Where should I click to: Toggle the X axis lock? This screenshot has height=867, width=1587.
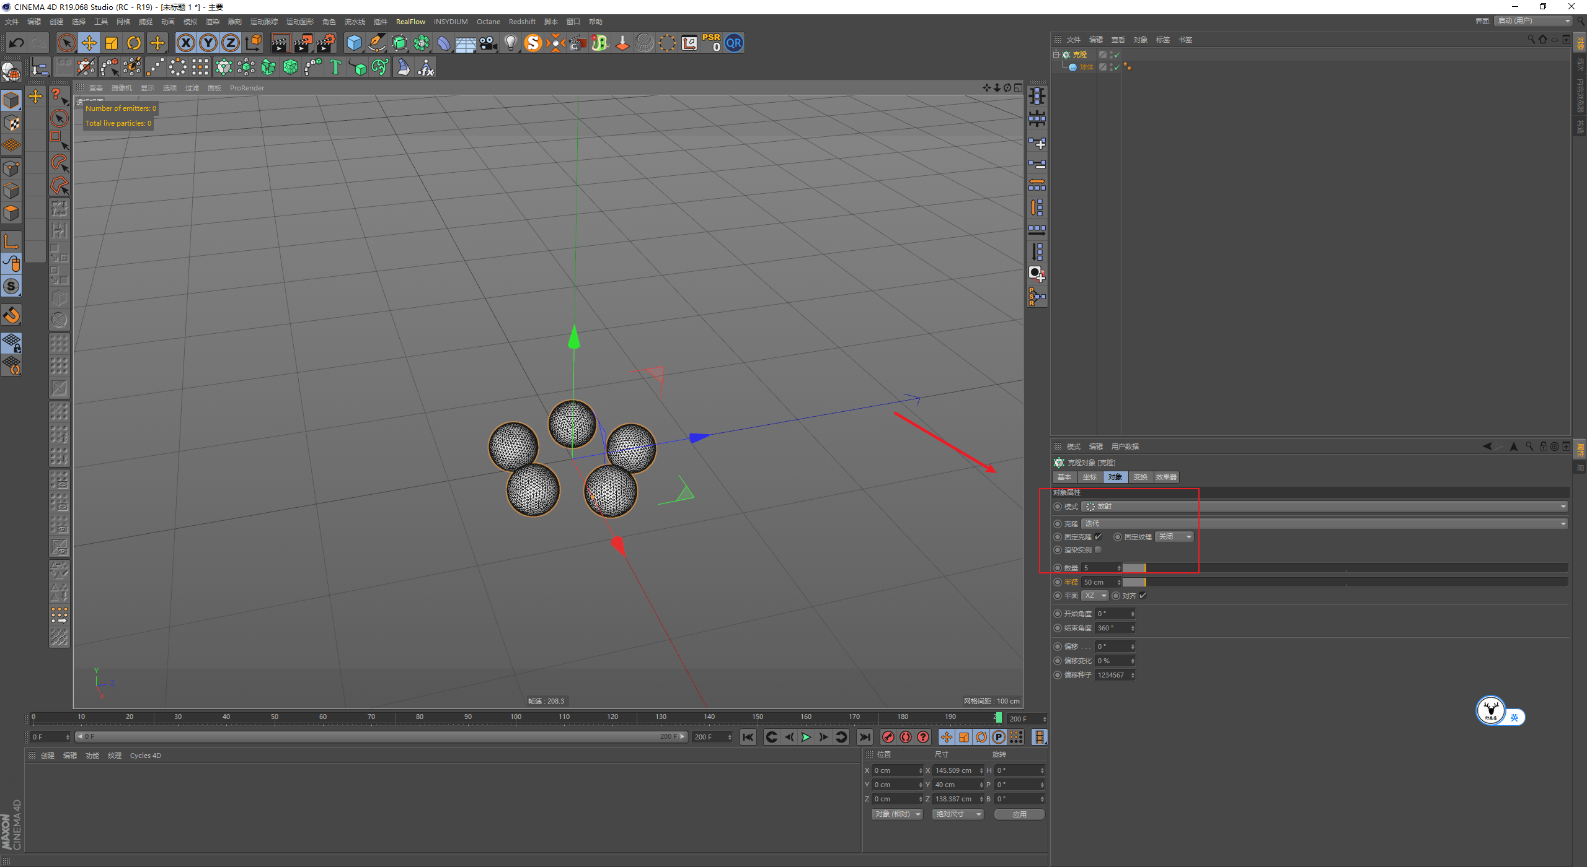tap(185, 43)
